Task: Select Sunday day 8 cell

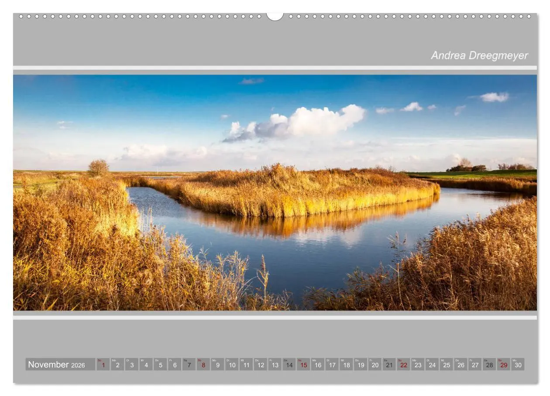Action: click(203, 364)
